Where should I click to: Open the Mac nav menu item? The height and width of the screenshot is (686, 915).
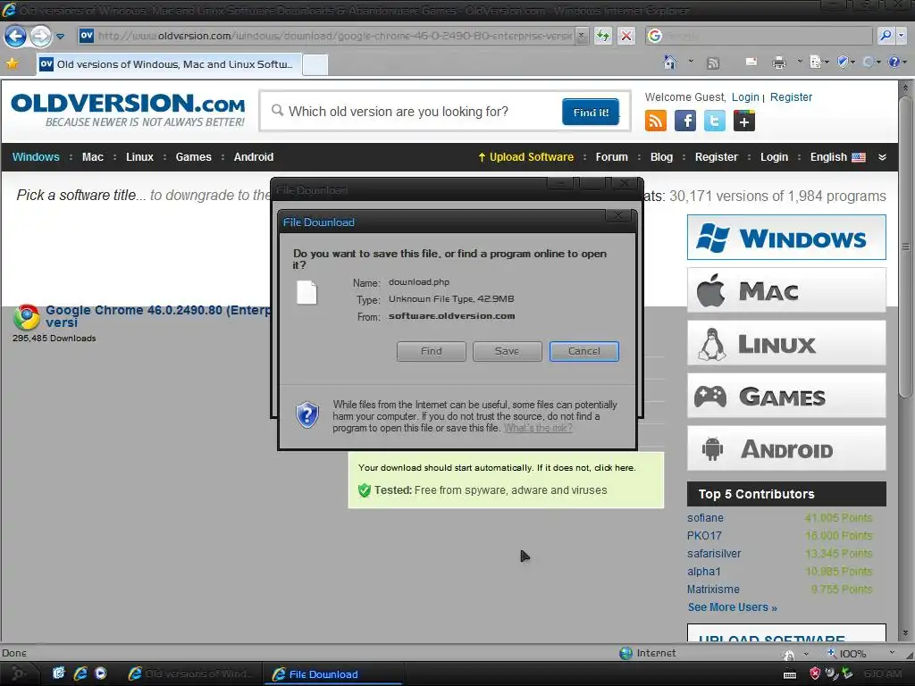tap(92, 157)
